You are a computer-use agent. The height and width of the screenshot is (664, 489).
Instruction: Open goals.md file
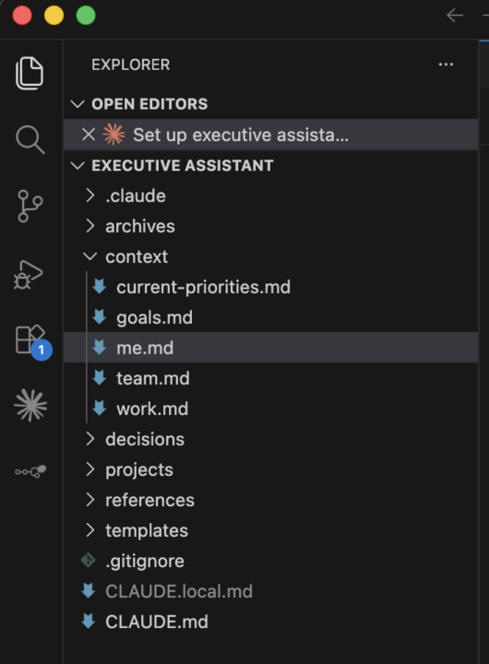click(270, 317)
